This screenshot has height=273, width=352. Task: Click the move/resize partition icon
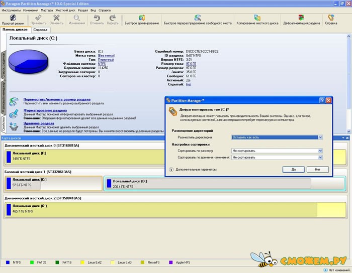[14, 102]
